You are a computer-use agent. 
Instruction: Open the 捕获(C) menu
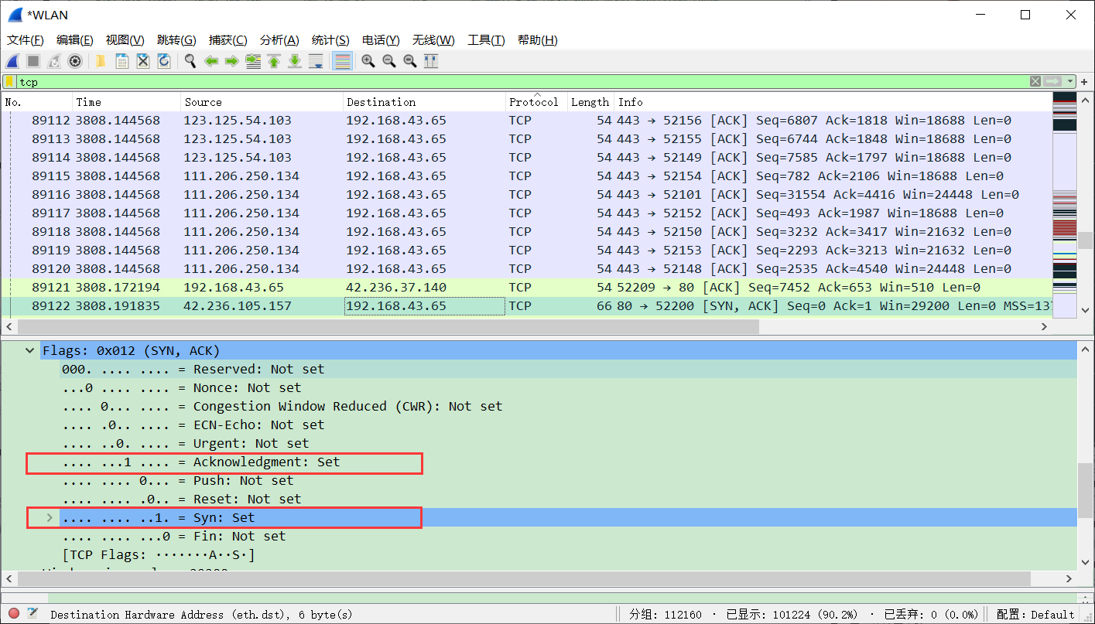point(228,40)
